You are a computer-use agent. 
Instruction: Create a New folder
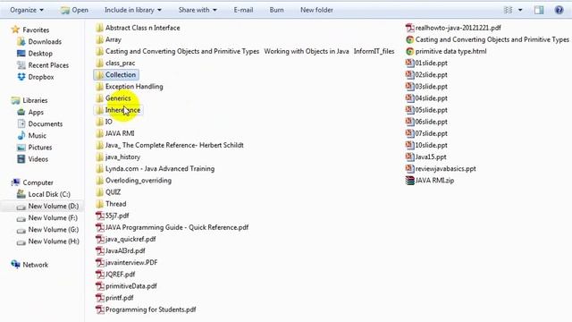(316, 10)
